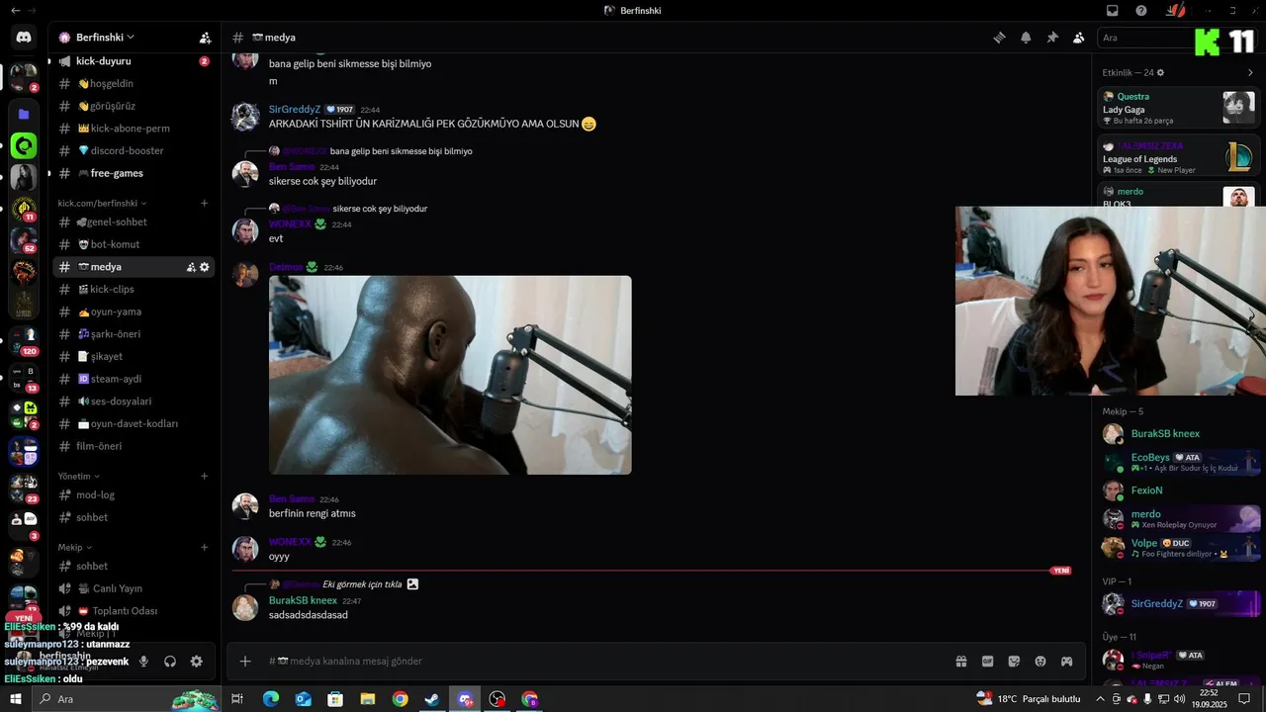Open League of Legends activity card
This screenshot has width=1266, height=712.
click(1177, 157)
